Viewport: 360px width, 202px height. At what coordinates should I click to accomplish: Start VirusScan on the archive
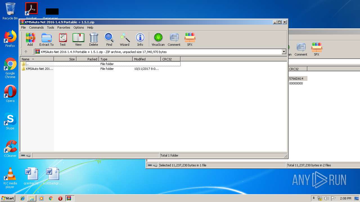click(158, 39)
